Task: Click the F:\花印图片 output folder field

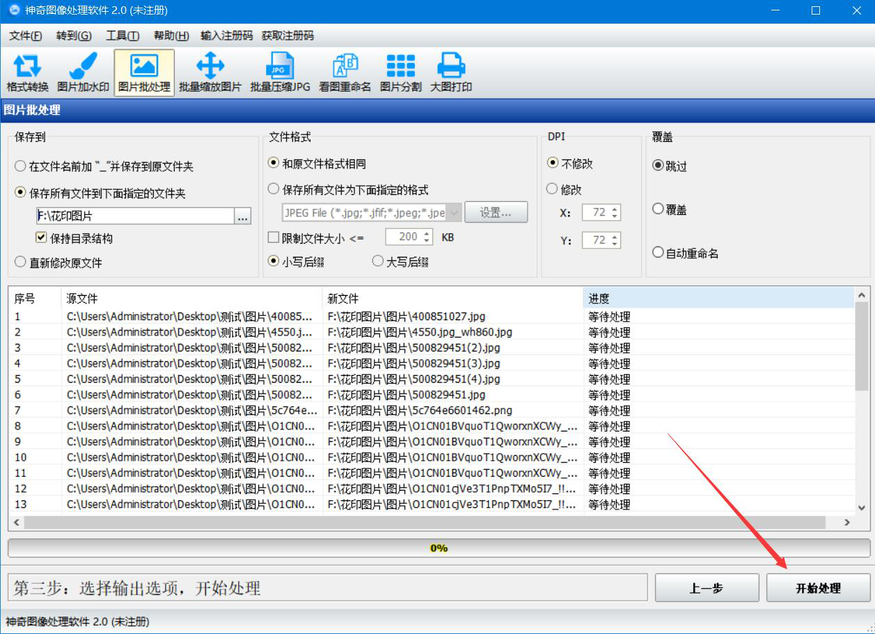Action: (x=135, y=216)
